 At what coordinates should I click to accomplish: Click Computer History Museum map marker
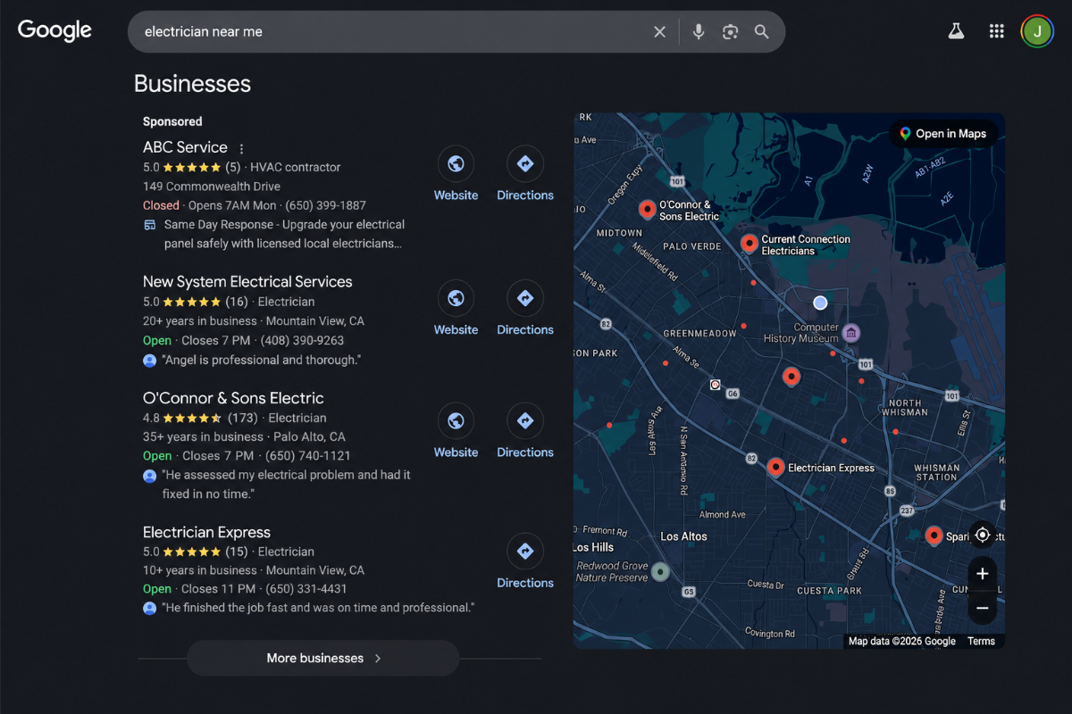tap(851, 333)
